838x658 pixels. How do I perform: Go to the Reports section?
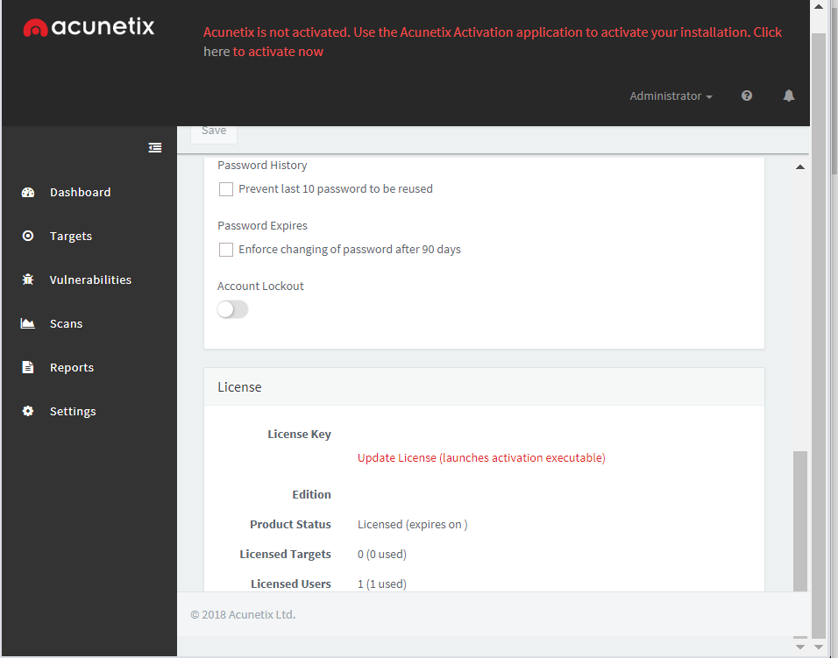72,367
